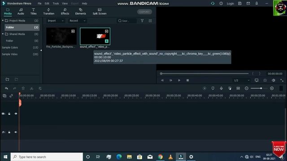This screenshot has height=161, width=287.
Task: Switch to the Transition tab
Action: 49,11
